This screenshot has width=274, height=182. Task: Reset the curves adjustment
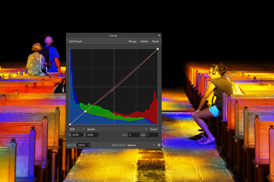(x=155, y=41)
